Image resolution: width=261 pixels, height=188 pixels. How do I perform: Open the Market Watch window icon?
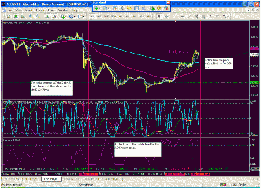click(115, 8)
